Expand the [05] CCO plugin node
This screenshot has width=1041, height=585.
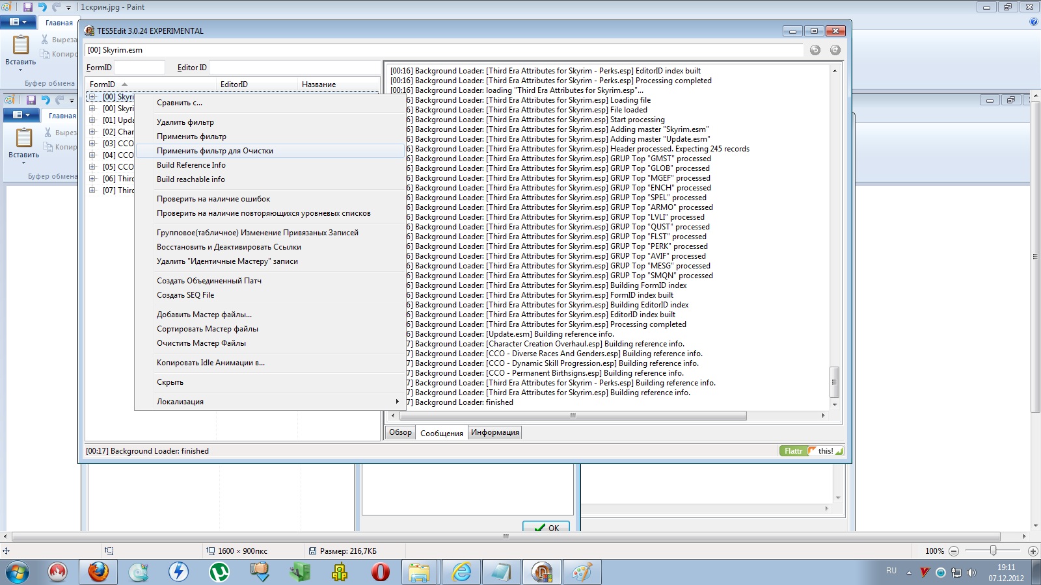[x=92, y=167]
